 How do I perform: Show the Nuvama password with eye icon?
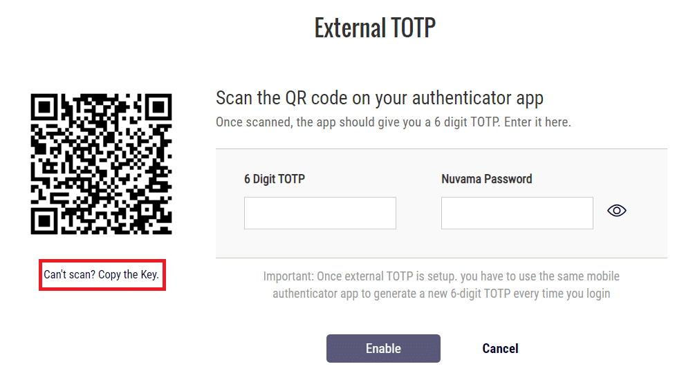pyautogui.click(x=616, y=211)
